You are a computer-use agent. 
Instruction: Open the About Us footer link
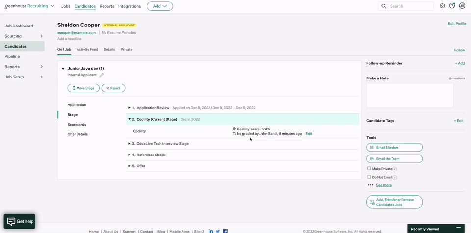[x=110, y=231]
